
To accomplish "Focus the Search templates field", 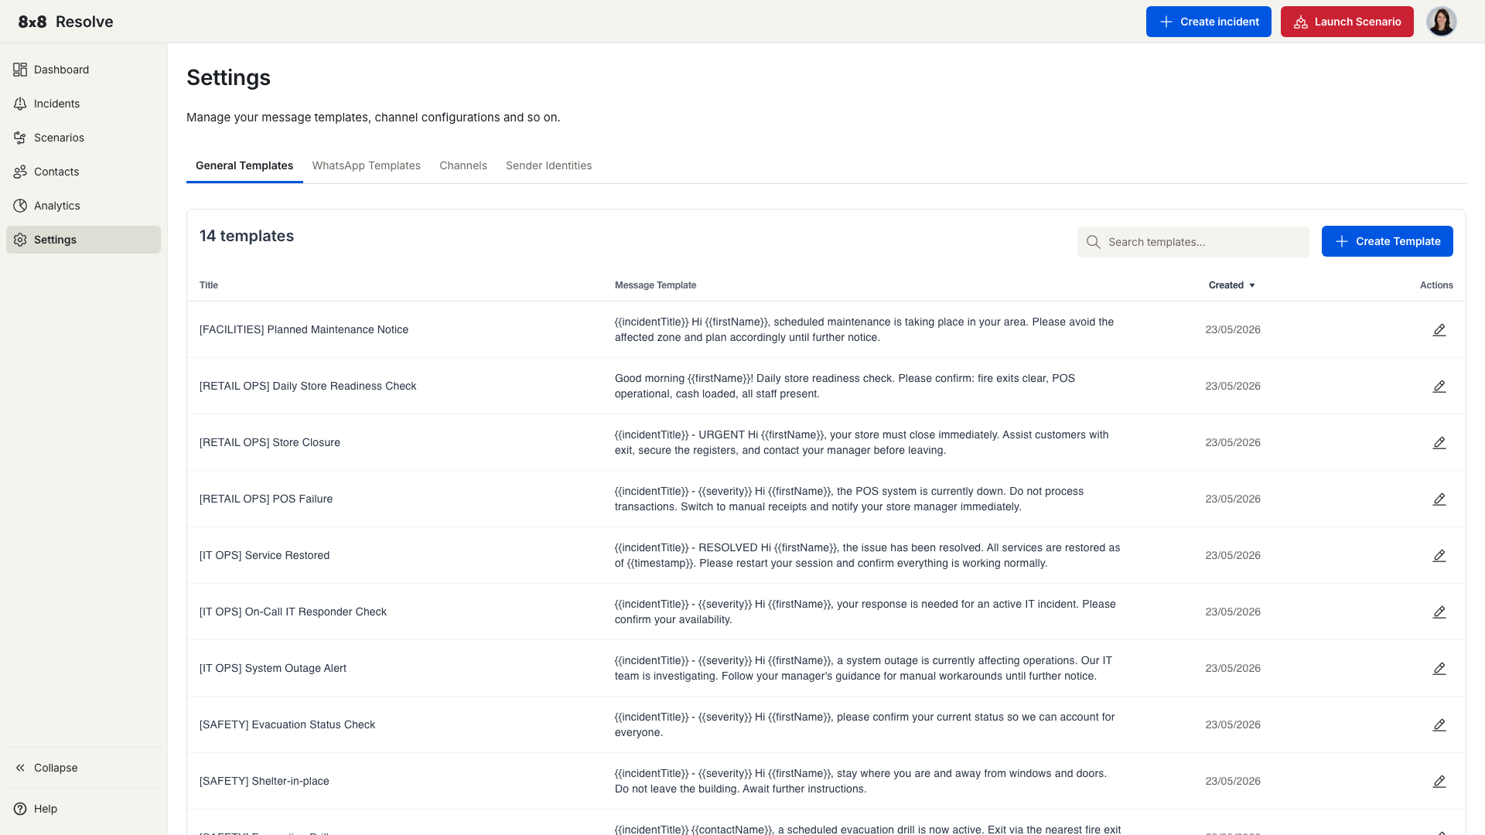I will tap(1193, 242).
